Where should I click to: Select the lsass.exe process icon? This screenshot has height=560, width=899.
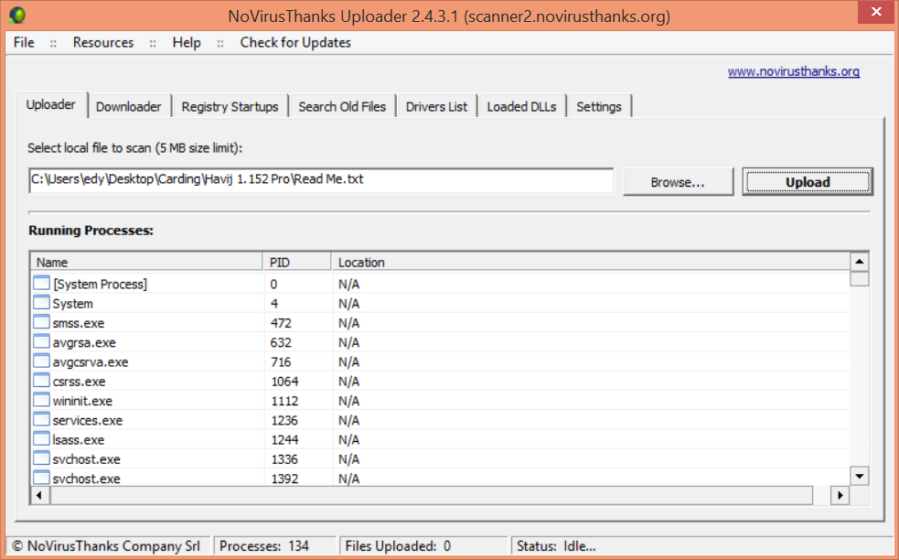click(41, 439)
